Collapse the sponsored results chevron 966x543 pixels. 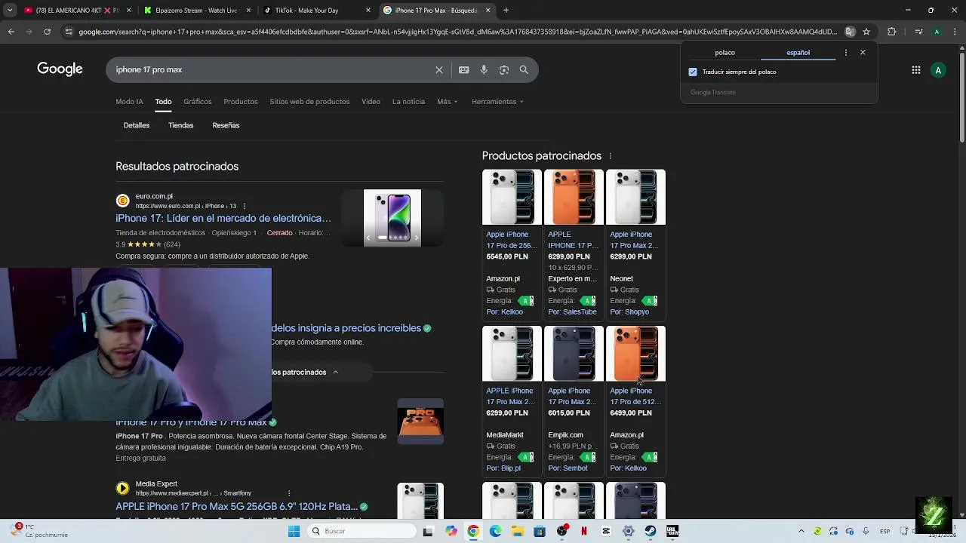click(x=335, y=372)
